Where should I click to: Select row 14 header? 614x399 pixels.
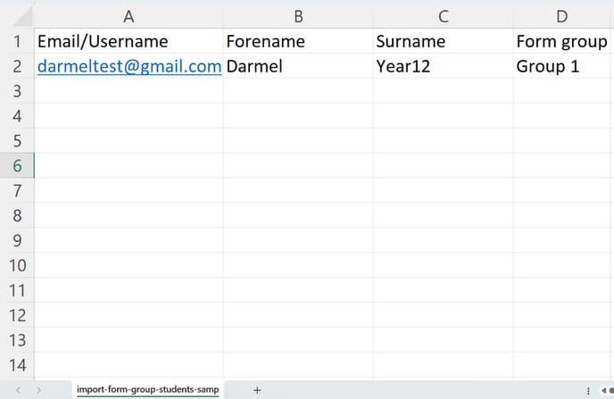pyautogui.click(x=17, y=365)
